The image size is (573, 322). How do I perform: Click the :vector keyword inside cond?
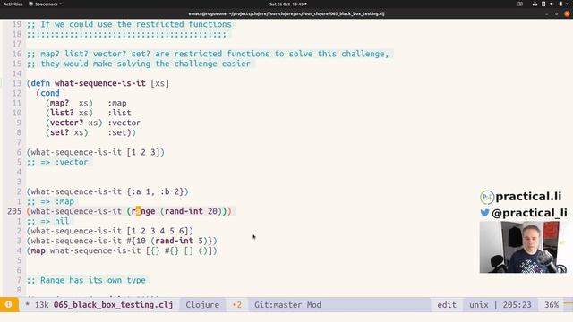[x=124, y=123]
